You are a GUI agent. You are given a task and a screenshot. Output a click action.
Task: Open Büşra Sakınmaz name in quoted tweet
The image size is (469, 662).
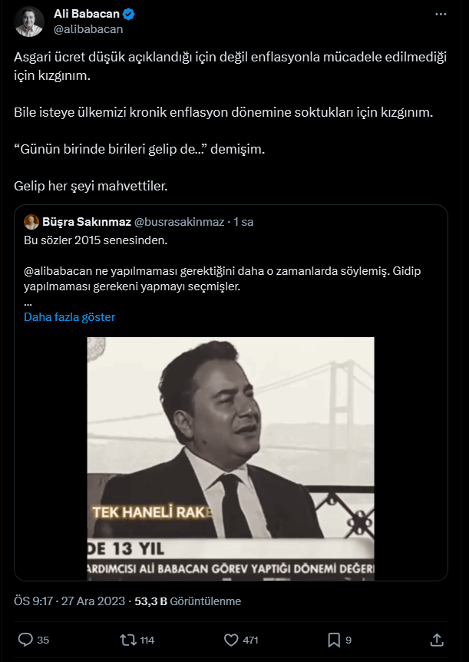(x=87, y=222)
